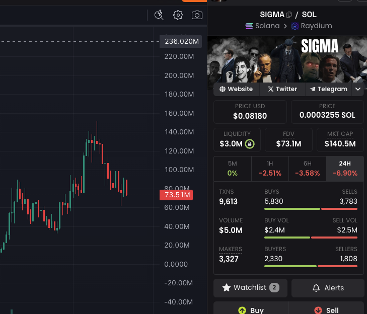Click the TXNS 9,613 value
The image size is (367, 314).
pyautogui.click(x=228, y=201)
